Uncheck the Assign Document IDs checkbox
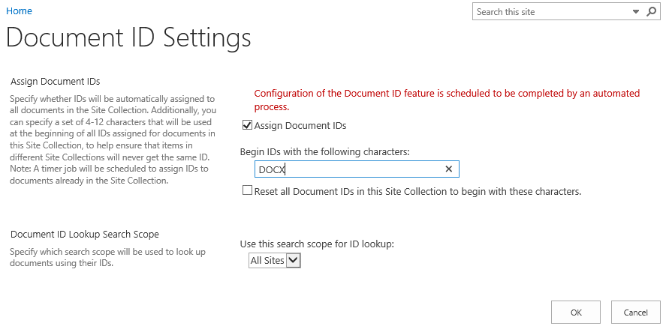 click(x=247, y=125)
